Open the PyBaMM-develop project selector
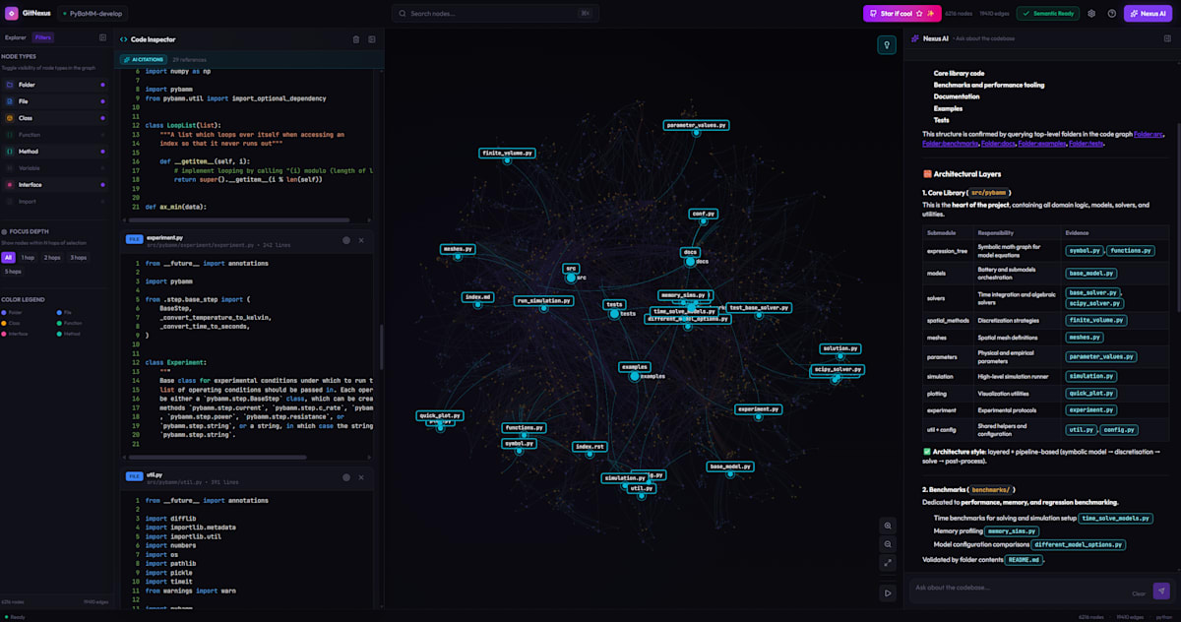Image resolution: width=1181 pixels, height=622 pixels. click(93, 14)
